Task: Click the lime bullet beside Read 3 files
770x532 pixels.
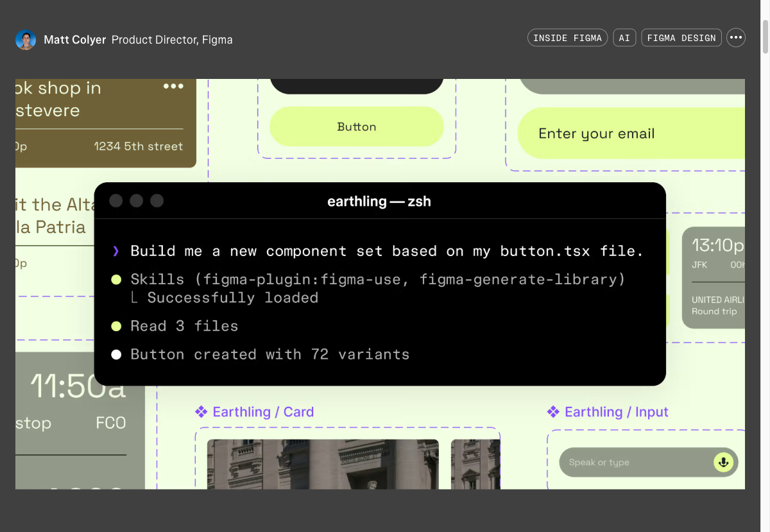Action: pyautogui.click(x=116, y=326)
